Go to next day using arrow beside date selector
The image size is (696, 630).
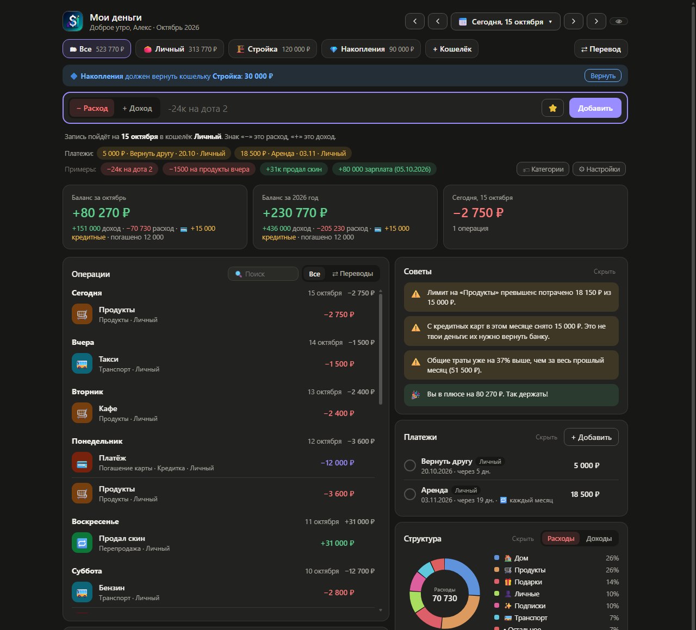pos(574,21)
